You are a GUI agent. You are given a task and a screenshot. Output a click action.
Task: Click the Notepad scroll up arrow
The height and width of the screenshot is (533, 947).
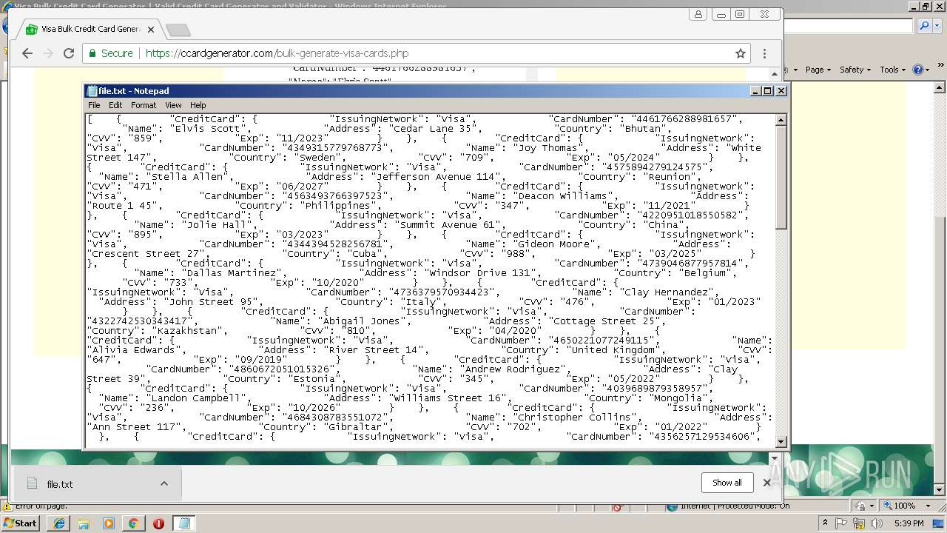coord(781,120)
